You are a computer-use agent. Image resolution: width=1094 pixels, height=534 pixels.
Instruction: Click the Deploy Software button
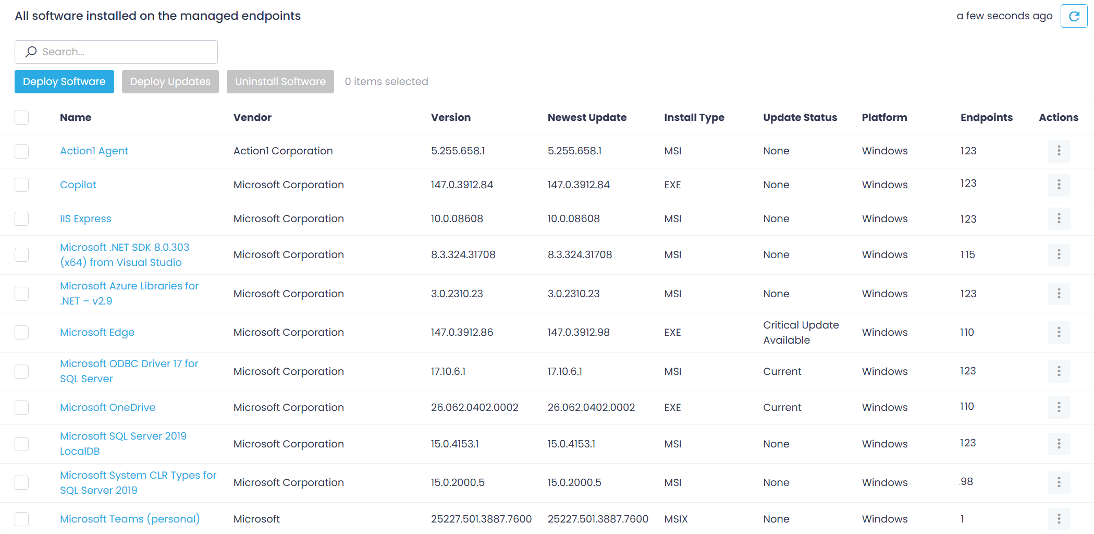click(64, 81)
